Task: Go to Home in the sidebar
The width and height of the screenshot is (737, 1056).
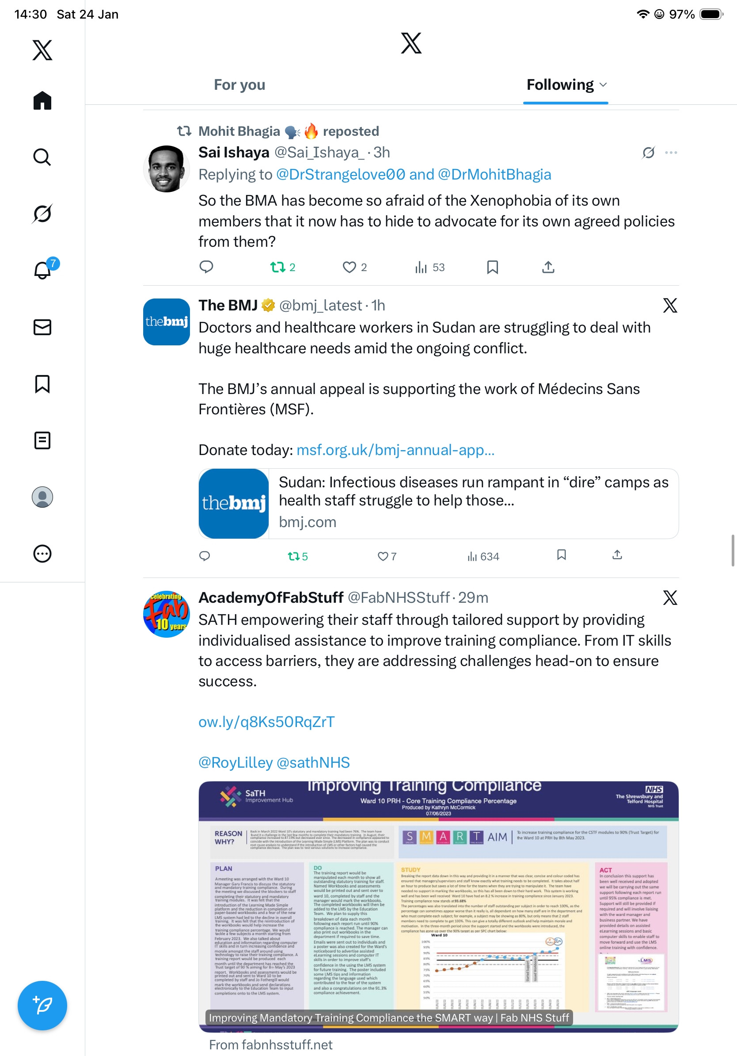Action: point(42,100)
